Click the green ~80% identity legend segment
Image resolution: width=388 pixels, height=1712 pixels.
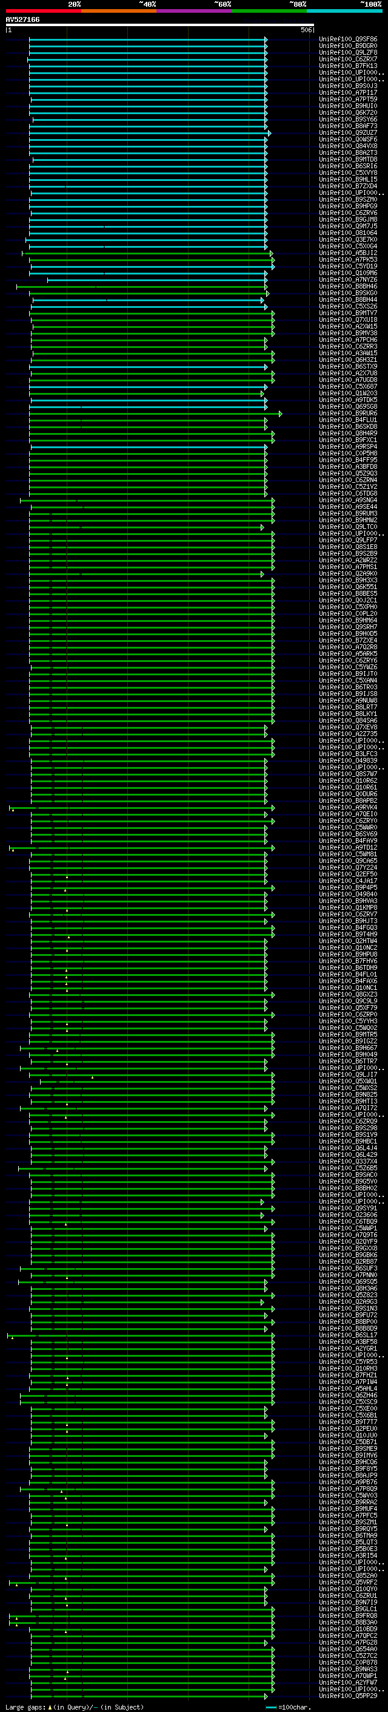point(269,12)
